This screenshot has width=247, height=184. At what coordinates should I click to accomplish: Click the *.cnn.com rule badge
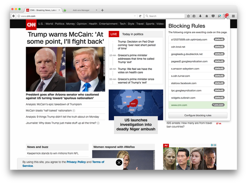tap(218, 105)
